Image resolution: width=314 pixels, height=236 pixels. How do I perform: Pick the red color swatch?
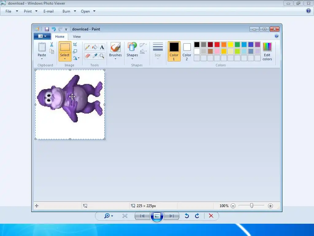tap(217, 45)
